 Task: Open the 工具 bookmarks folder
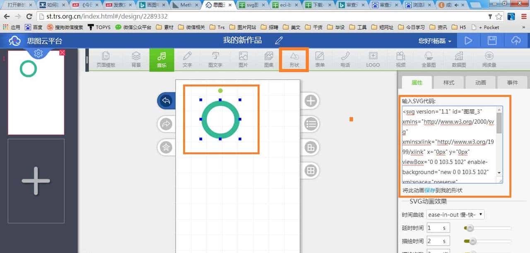[x=358, y=27]
